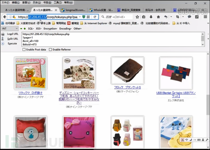Open the USB Blanket e-kairo link
This screenshot has width=210, height=150.
[176, 94]
